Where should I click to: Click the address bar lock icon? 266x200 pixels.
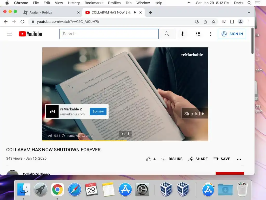click(33, 22)
